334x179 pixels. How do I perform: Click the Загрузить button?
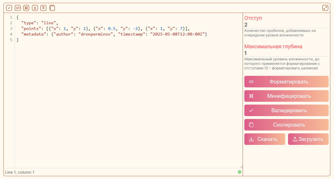click(x=308, y=139)
